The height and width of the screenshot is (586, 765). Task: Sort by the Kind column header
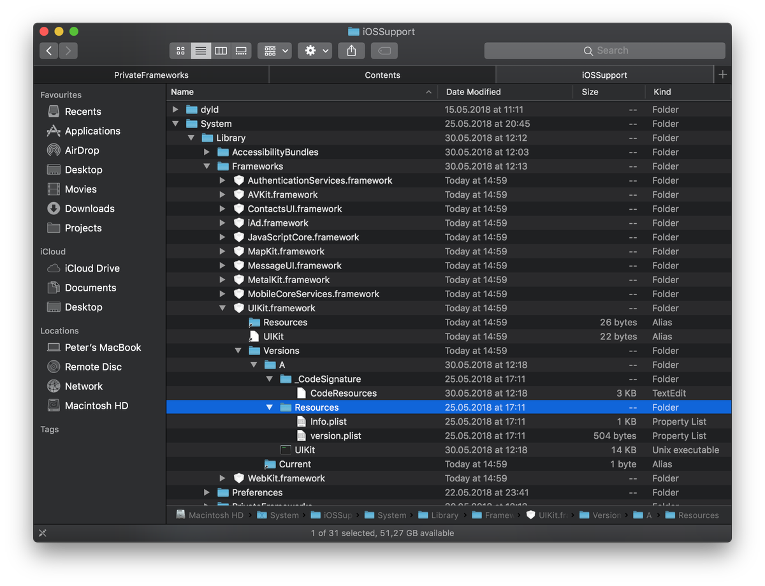click(688, 92)
